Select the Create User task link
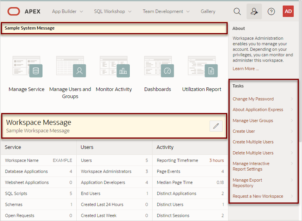302x221 pixels. (244, 131)
